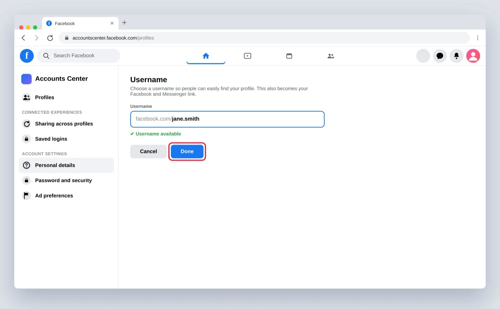Reload the browser page

[50, 38]
